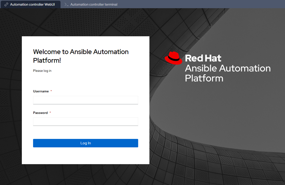Click the 'Welcome to Ansible Automation Platform!' heading

click(x=81, y=56)
